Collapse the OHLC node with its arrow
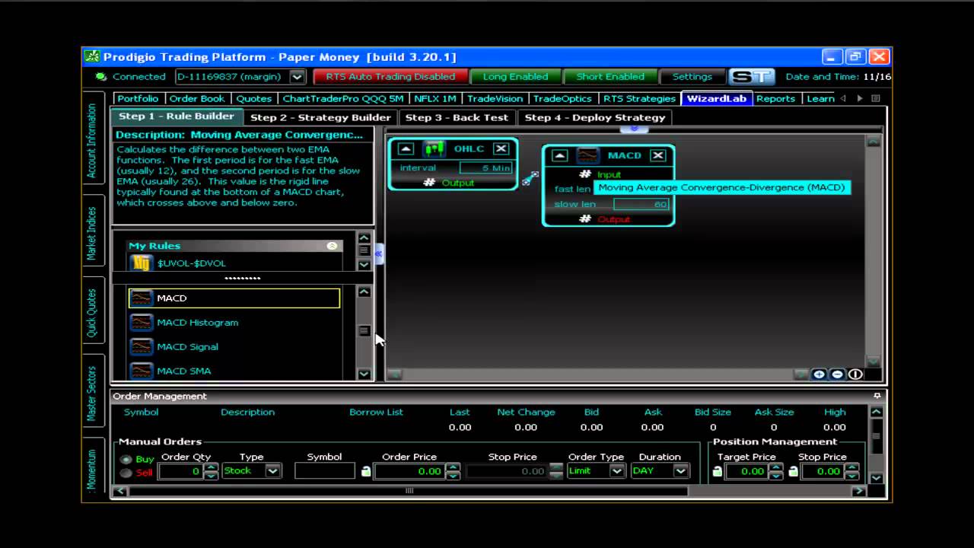Image resolution: width=974 pixels, height=548 pixels. click(x=406, y=149)
